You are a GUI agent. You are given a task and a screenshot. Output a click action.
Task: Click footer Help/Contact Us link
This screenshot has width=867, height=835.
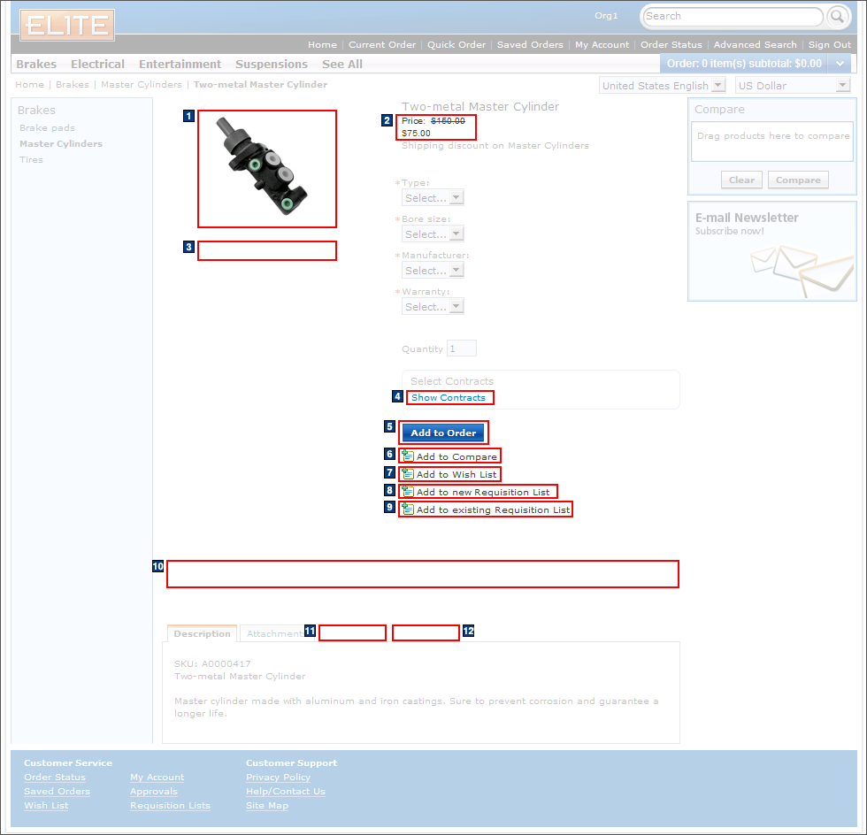coord(286,792)
